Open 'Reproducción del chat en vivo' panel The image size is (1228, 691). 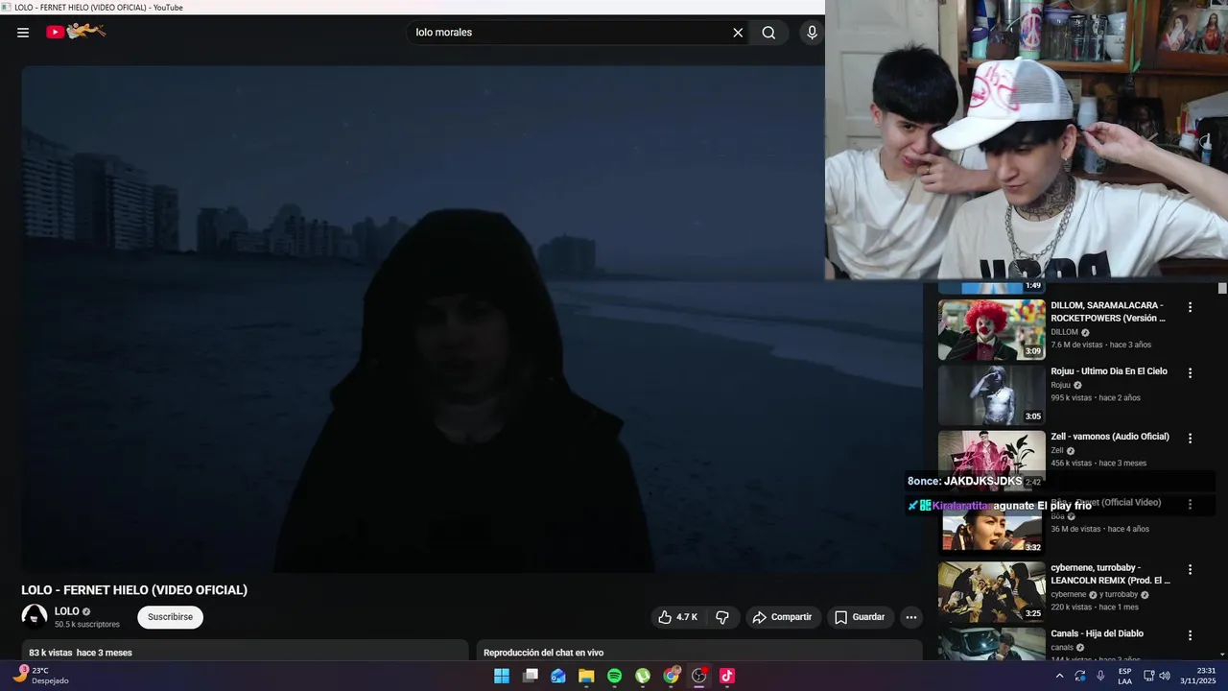(x=699, y=652)
